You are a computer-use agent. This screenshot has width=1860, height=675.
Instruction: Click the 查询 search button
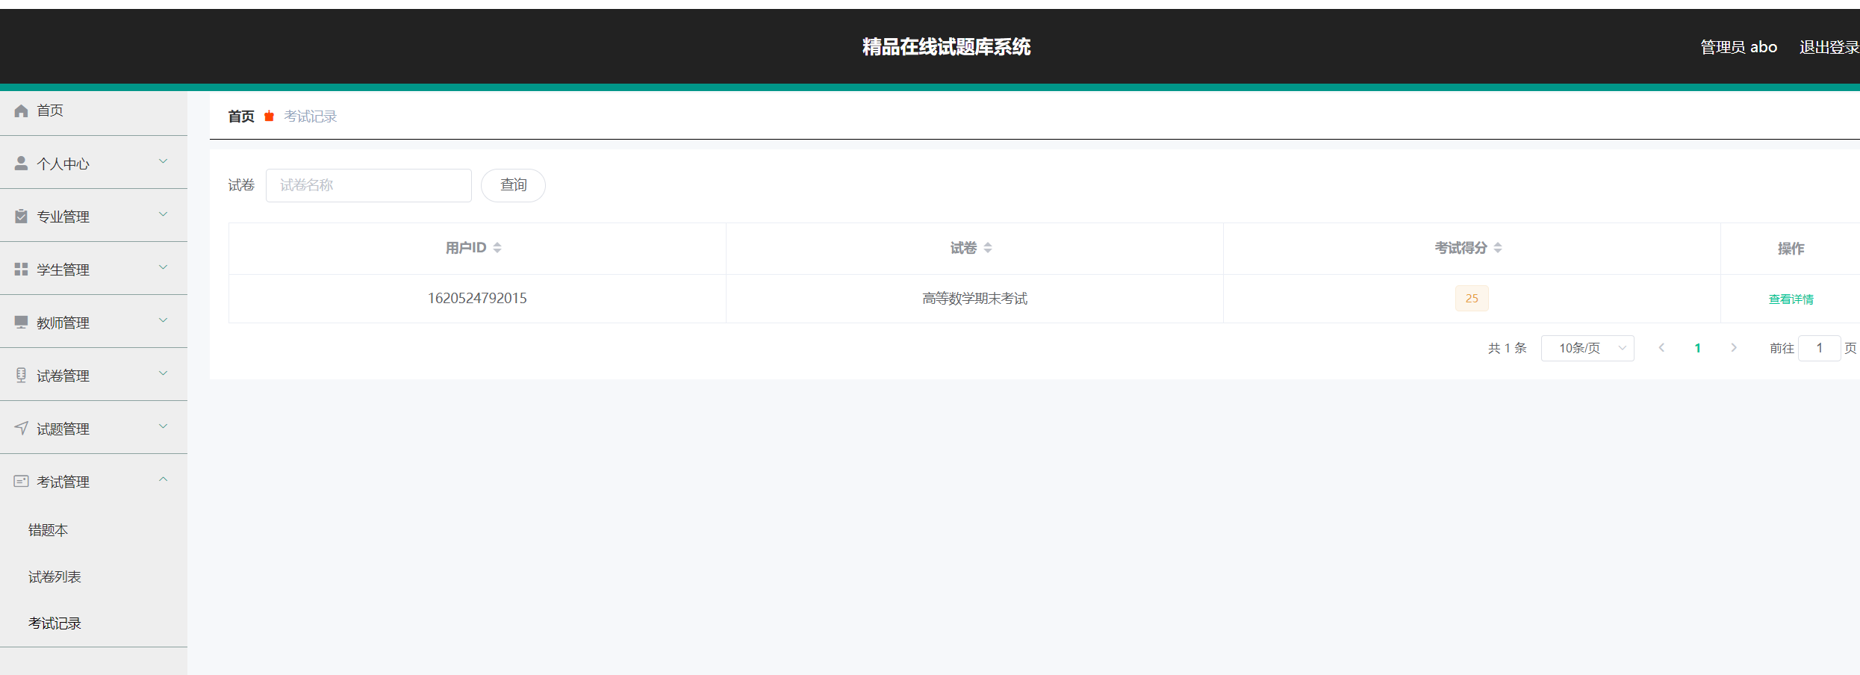pyautogui.click(x=513, y=185)
